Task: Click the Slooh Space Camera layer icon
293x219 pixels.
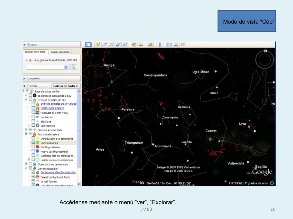Action: [x=37, y=108]
